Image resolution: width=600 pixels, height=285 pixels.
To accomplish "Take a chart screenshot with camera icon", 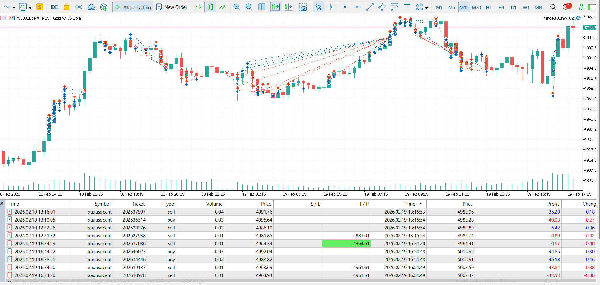I will coord(303,7).
